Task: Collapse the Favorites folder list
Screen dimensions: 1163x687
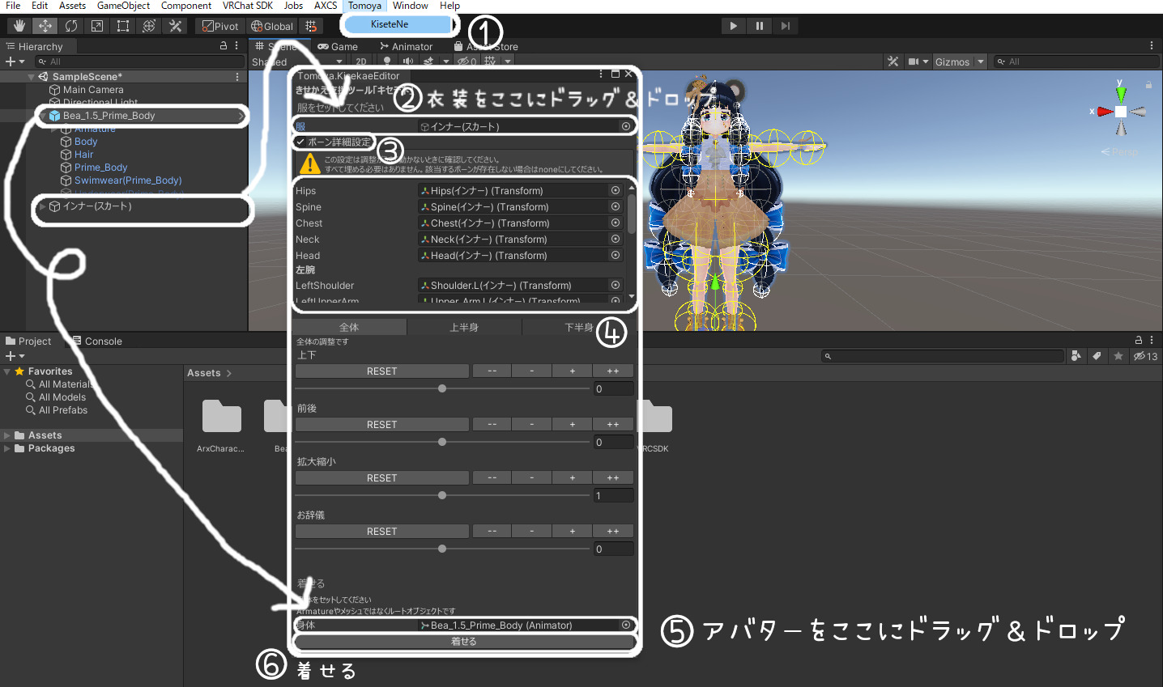Action: point(7,371)
